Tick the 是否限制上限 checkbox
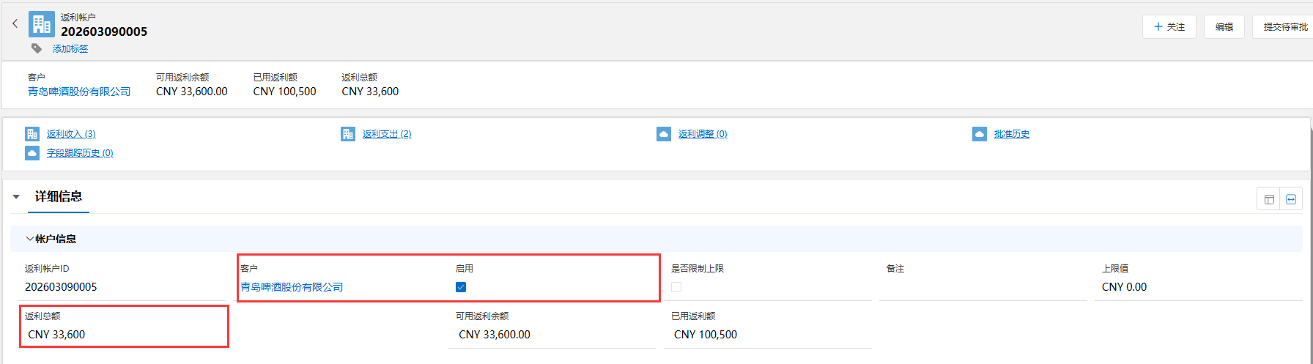This screenshot has height=364, width=1313. 676,287
